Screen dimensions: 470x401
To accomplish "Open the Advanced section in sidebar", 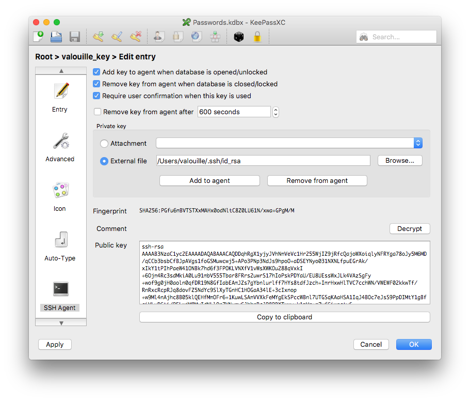I will 60,147.
